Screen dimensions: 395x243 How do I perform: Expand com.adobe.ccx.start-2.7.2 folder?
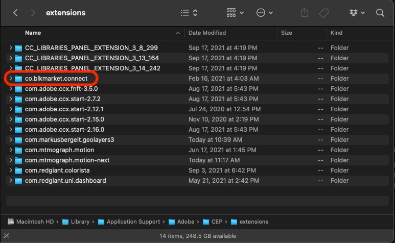[x=11, y=99]
